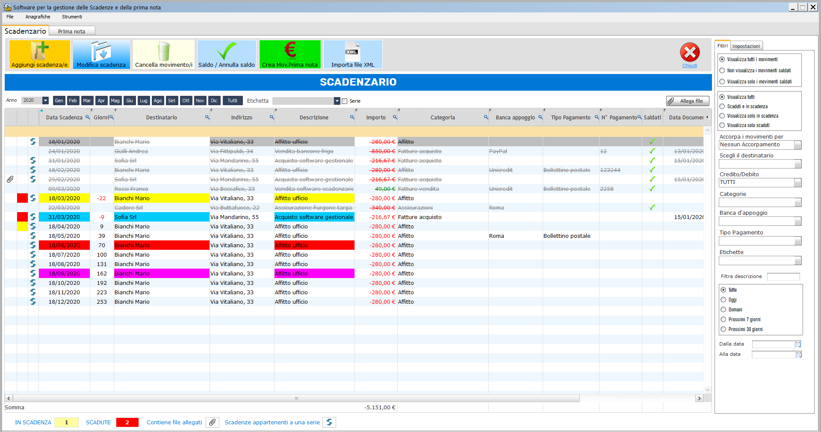
Task: Select Non visualizza i movimenti saldati
Action: click(722, 71)
